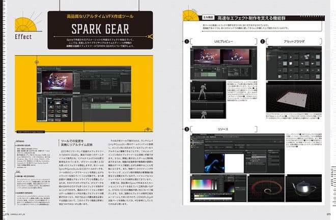336x220 pixels.
Task: Click the white dot grid panel in main editor screenshot
Action: (x=90, y=85)
